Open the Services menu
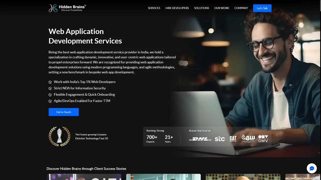This screenshot has height=180, width=321. 154,8
